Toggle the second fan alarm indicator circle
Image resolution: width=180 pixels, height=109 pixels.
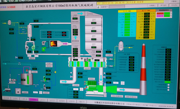[x=169, y=87]
